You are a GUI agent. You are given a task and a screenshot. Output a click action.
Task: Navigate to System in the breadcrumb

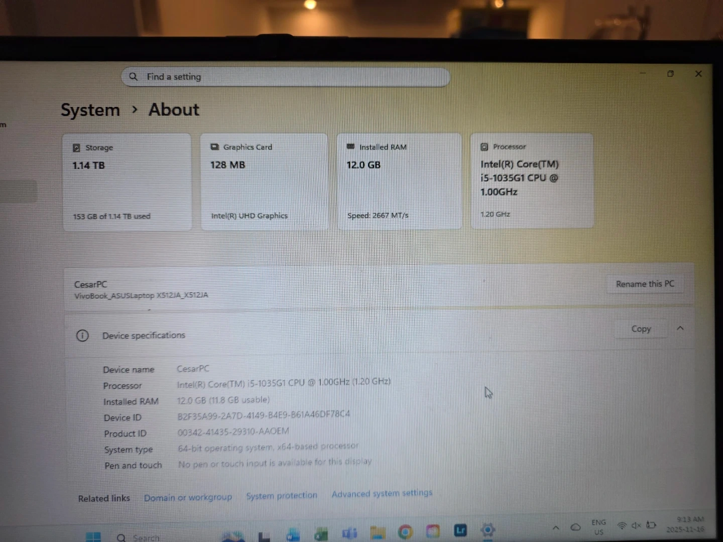click(90, 110)
